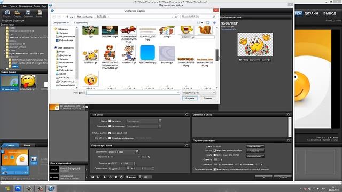
Task: Toggle video loop until slide end checkbox
Action: coord(215,150)
